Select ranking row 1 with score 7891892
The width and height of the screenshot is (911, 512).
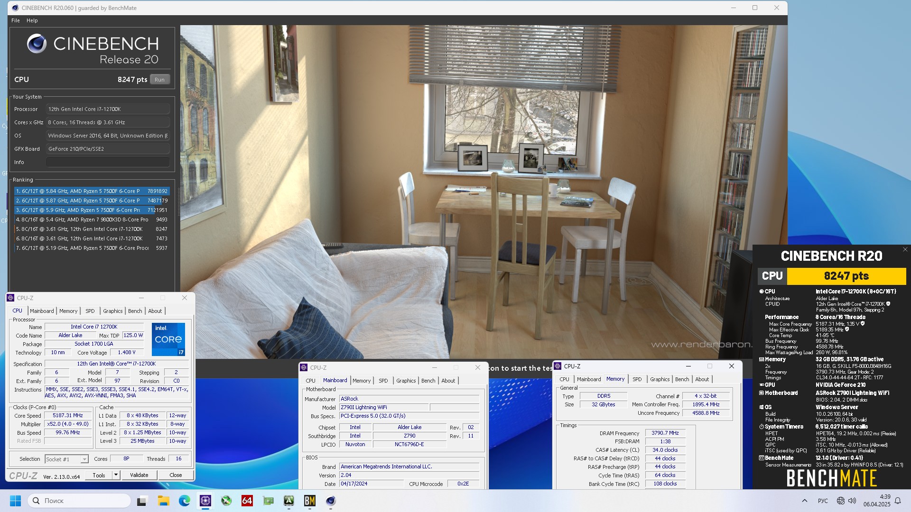pyautogui.click(x=92, y=191)
